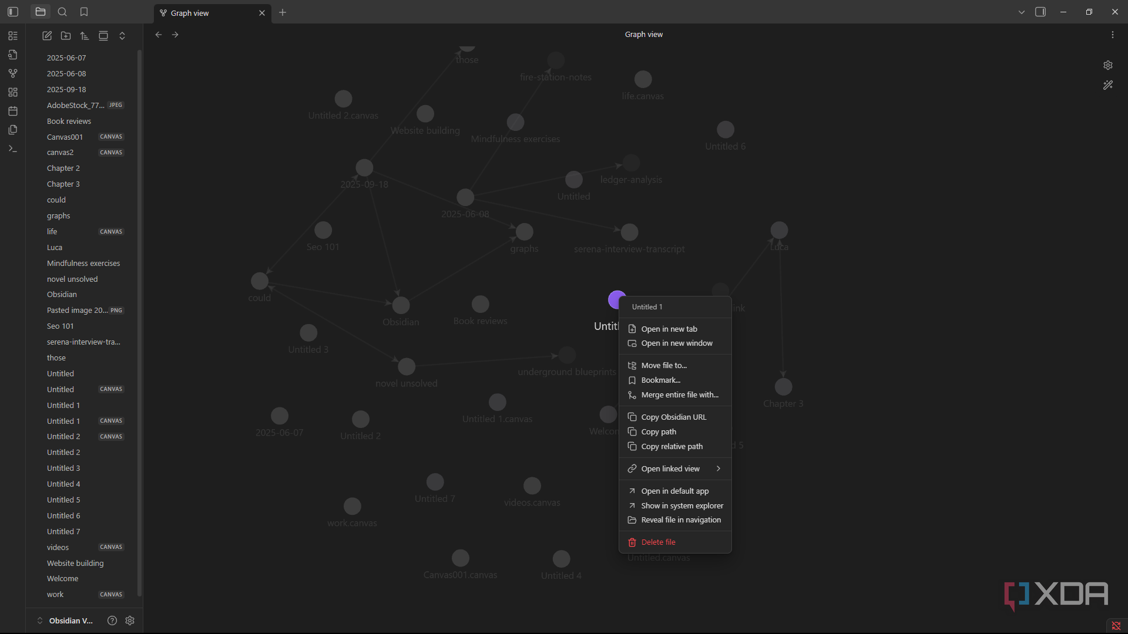Image resolution: width=1128 pixels, height=634 pixels.
Task: Open vault settings gear icon
Action: (130, 620)
